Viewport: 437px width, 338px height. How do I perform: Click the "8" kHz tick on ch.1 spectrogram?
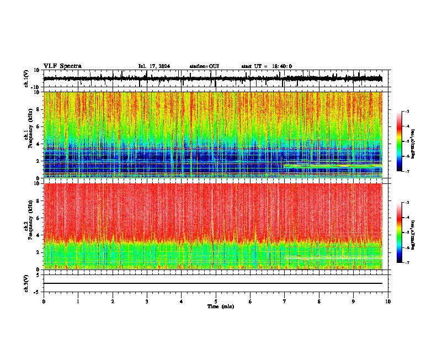click(39, 109)
